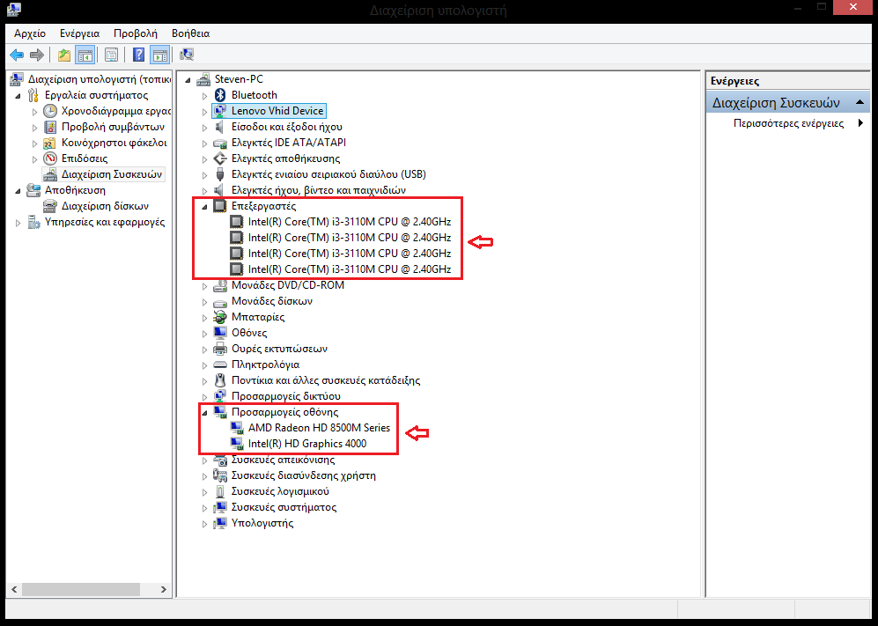Click the Μονάδες DVD/CD-ROM drive icon
Image resolution: width=878 pixels, height=626 pixels.
coord(220,285)
